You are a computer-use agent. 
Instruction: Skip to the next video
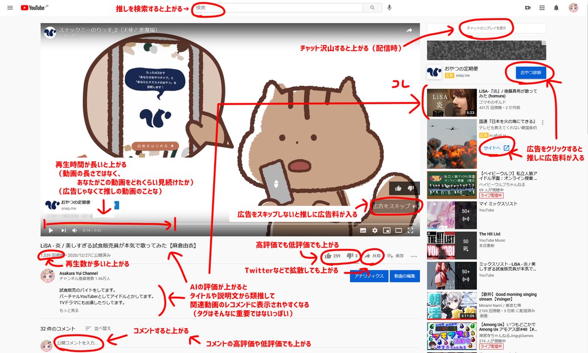pyautogui.click(x=63, y=230)
